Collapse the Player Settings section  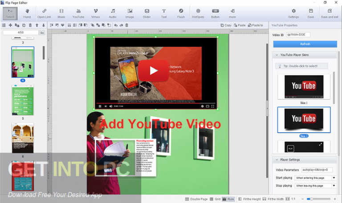pyautogui.click(x=277, y=160)
